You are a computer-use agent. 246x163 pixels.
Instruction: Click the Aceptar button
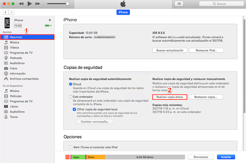click(226, 157)
